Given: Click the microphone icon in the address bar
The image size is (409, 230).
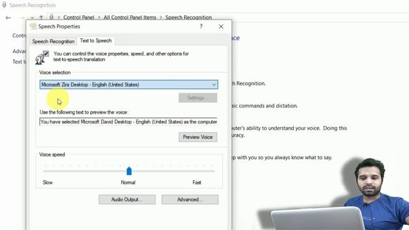Looking at the screenshot, I should pyautogui.click(x=51, y=17).
